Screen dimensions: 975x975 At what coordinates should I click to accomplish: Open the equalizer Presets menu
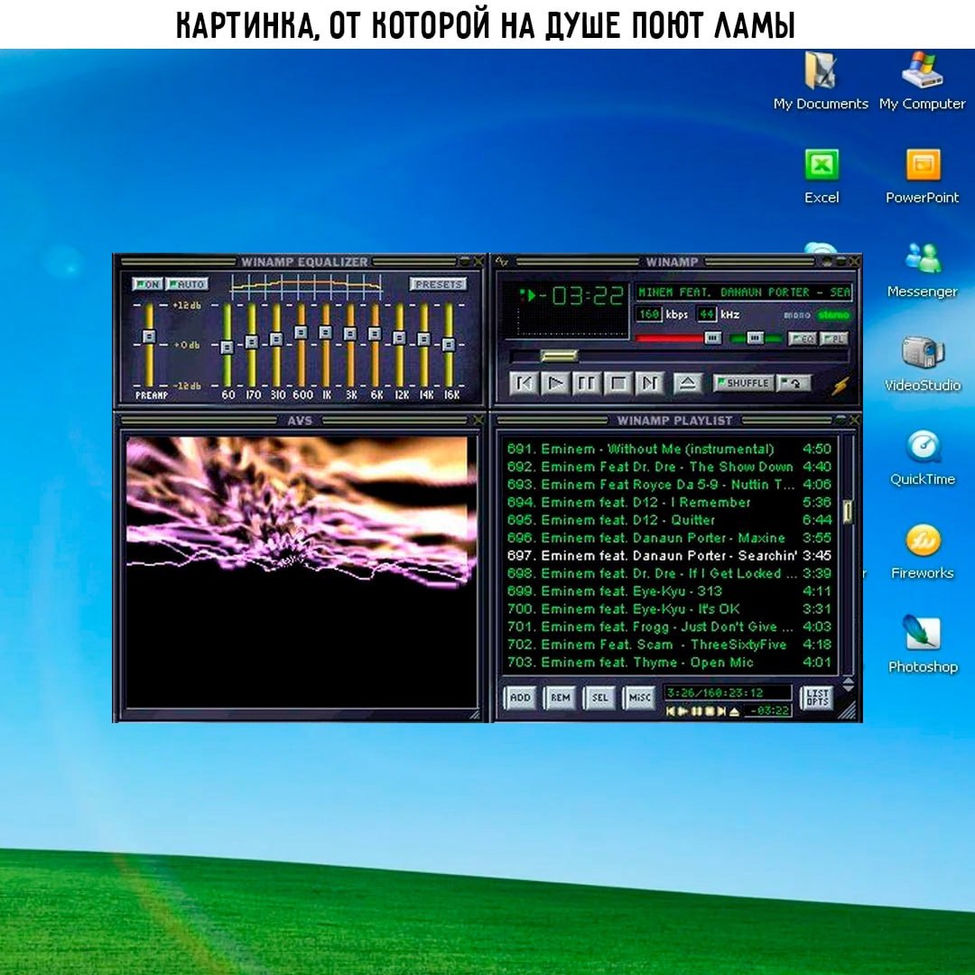pos(438,284)
